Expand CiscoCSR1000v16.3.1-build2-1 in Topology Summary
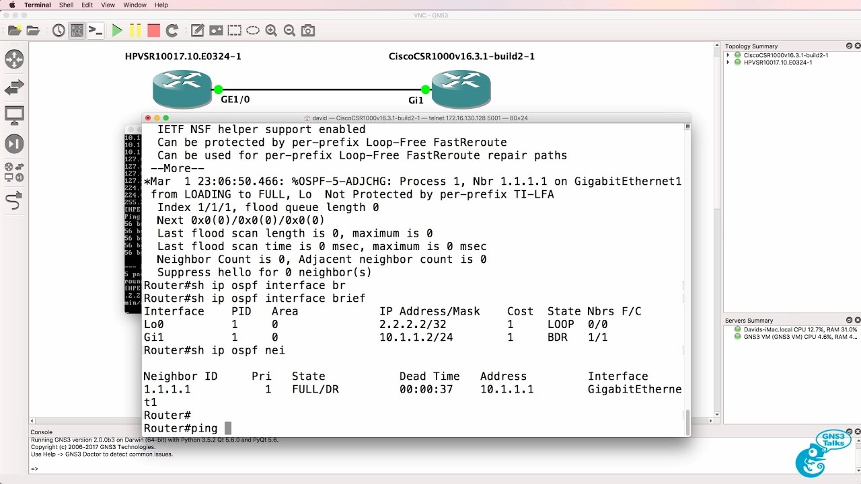The height and width of the screenshot is (484, 861). coord(728,55)
